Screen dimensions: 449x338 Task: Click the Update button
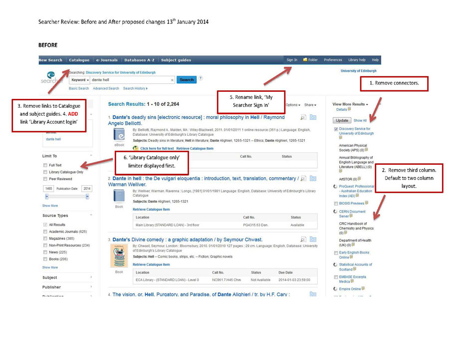(x=342, y=120)
